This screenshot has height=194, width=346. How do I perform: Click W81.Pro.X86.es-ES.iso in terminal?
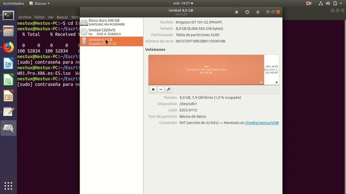point(44,73)
